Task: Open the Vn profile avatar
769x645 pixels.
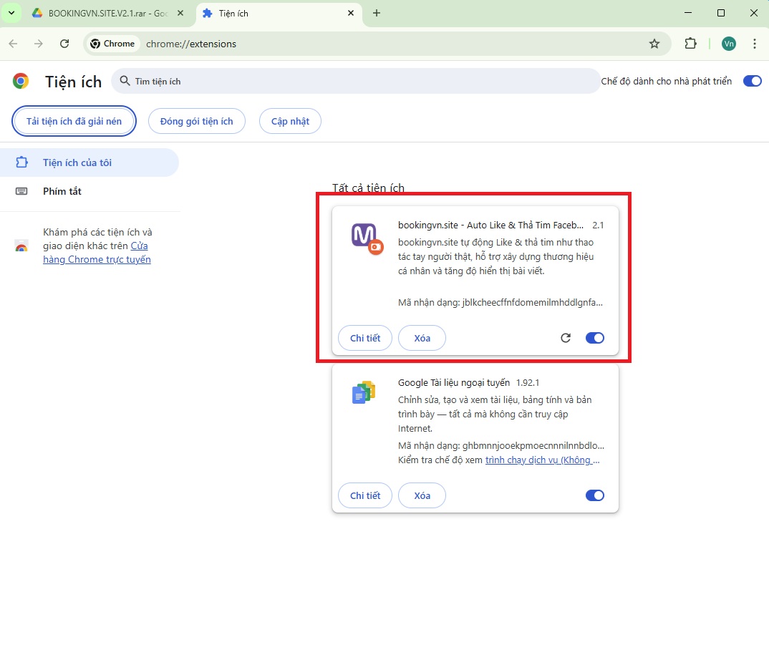Action: click(x=729, y=44)
